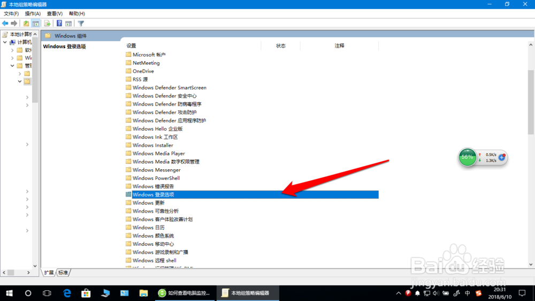
Task: Open the Windows Start menu
Action: coord(9,293)
